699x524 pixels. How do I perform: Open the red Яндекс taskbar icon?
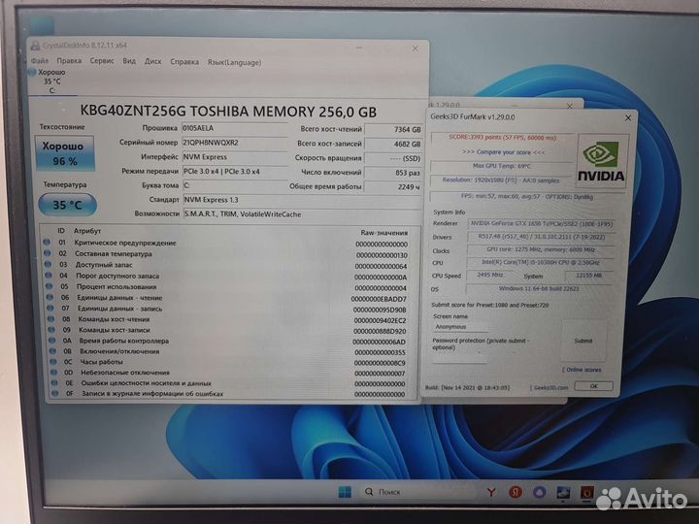pos(516,492)
